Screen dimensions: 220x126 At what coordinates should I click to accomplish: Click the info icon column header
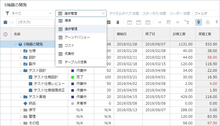tap(5, 34)
